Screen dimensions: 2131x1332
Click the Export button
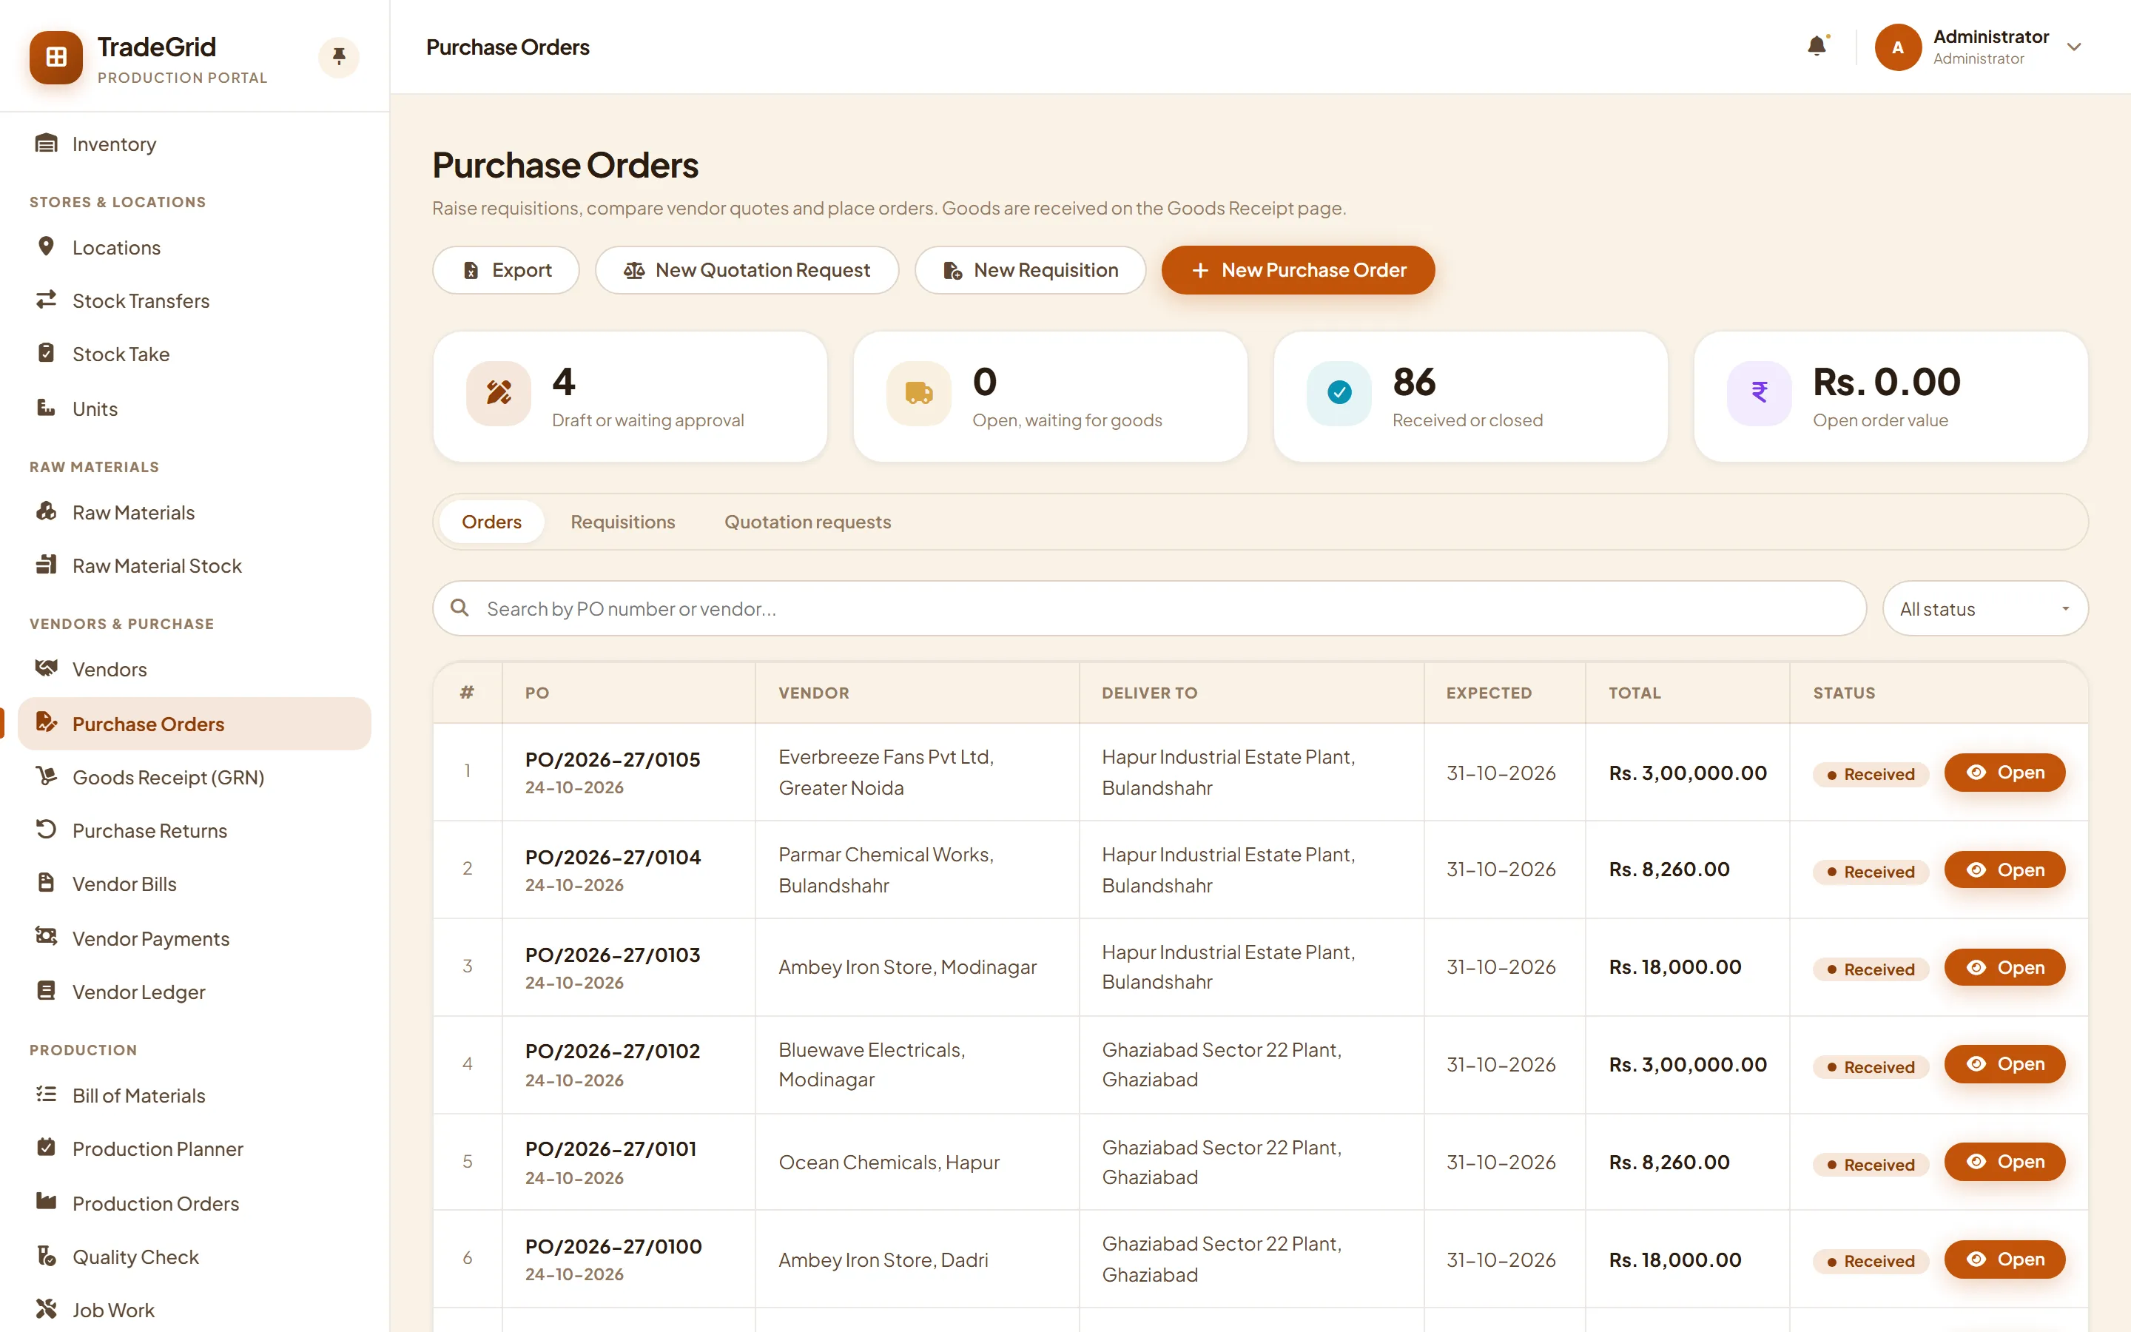click(x=505, y=269)
